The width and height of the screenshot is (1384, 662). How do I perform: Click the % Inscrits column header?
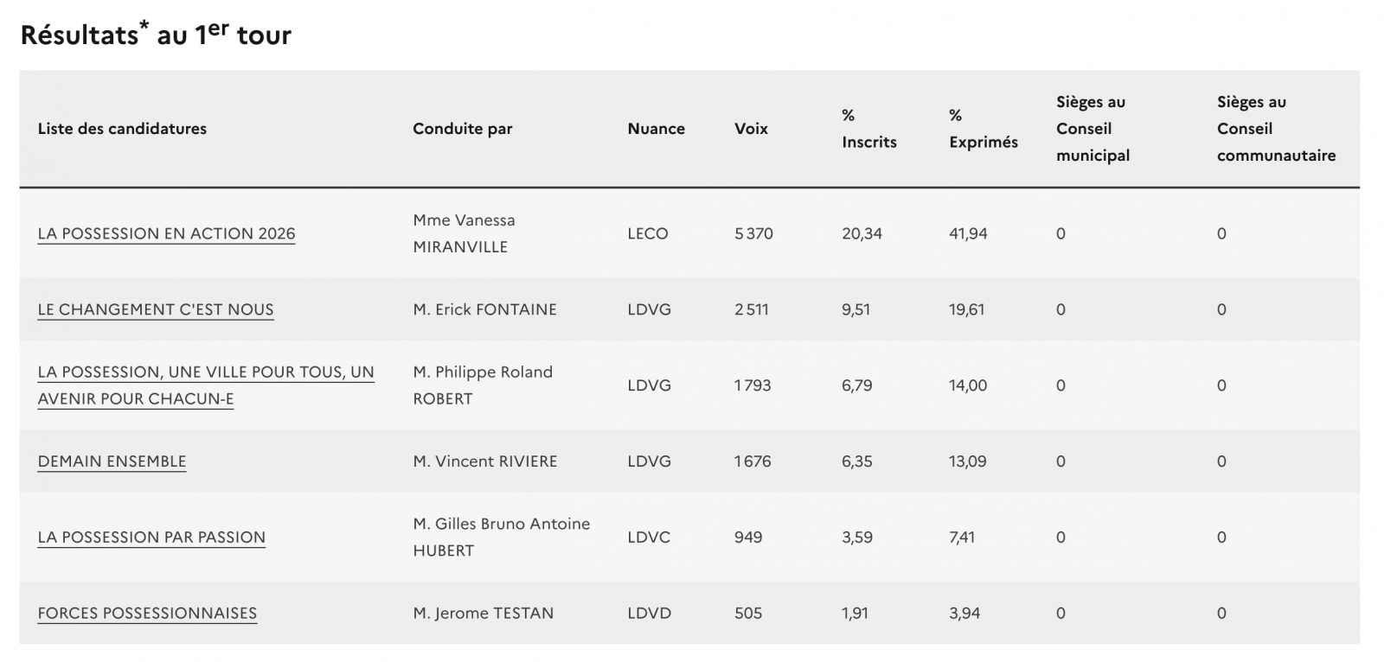[868, 129]
